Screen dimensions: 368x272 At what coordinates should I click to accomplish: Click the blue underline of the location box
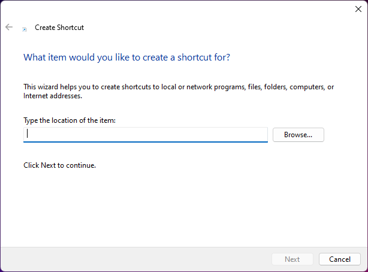pyautogui.click(x=146, y=142)
